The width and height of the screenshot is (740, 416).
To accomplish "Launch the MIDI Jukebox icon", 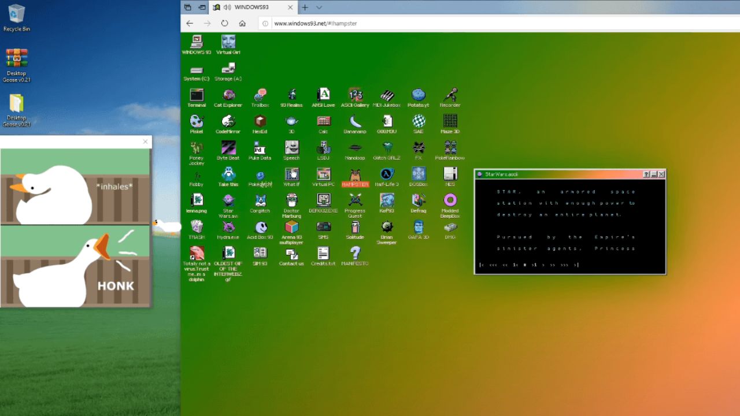I will pyautogui.click(x=387, y=97).
